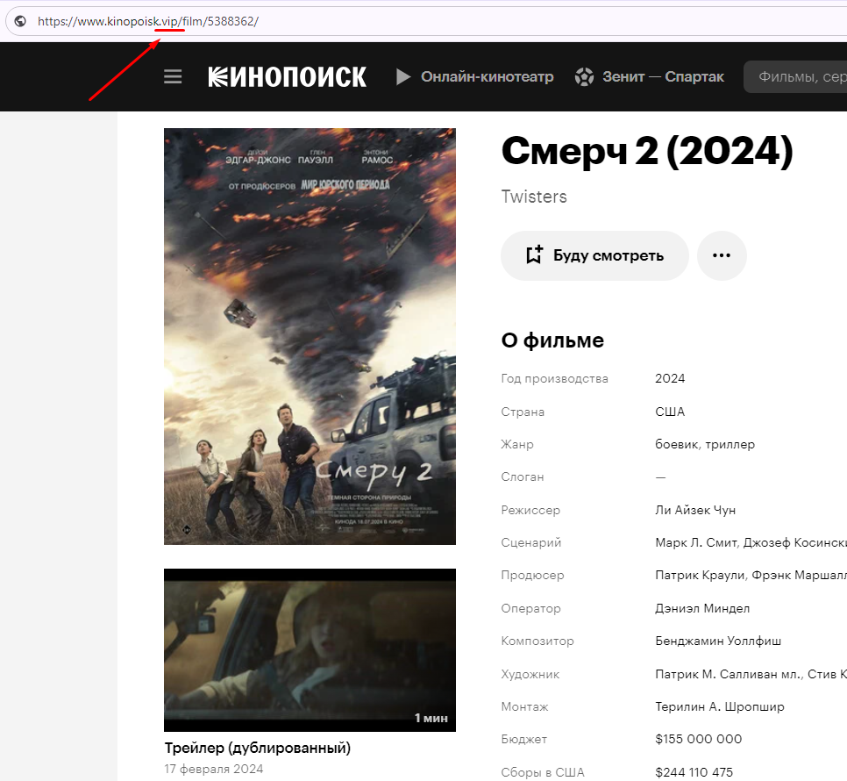Click the Режиссер label
Image resolution: width=847 pixels, height=781 pixels.
point(530,510)
